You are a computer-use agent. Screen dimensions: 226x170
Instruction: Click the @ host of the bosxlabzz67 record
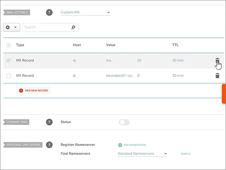74,76
